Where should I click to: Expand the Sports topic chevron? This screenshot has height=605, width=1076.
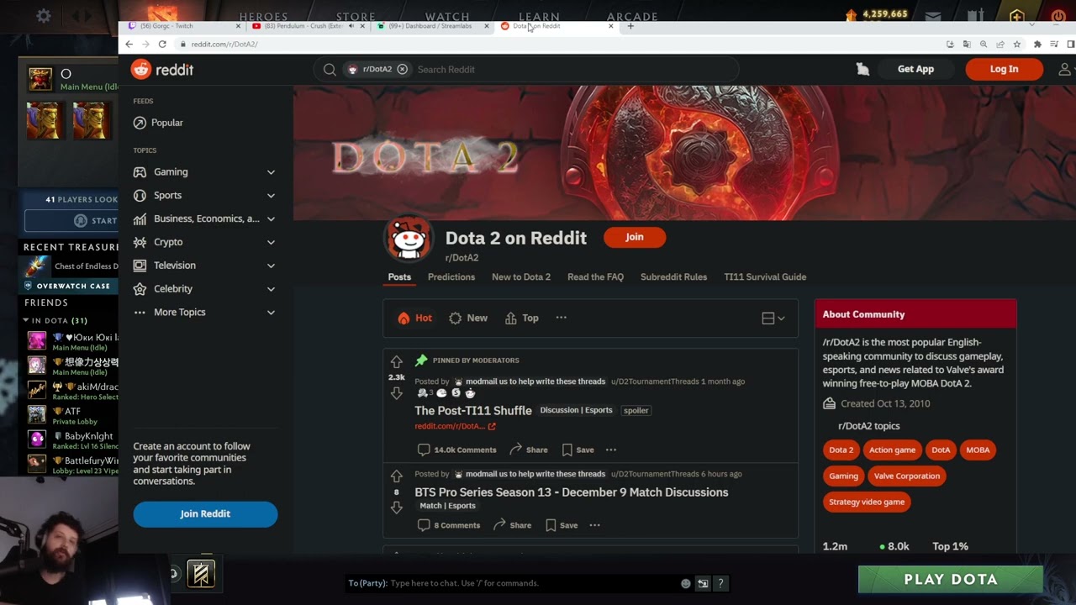[271, 196]
